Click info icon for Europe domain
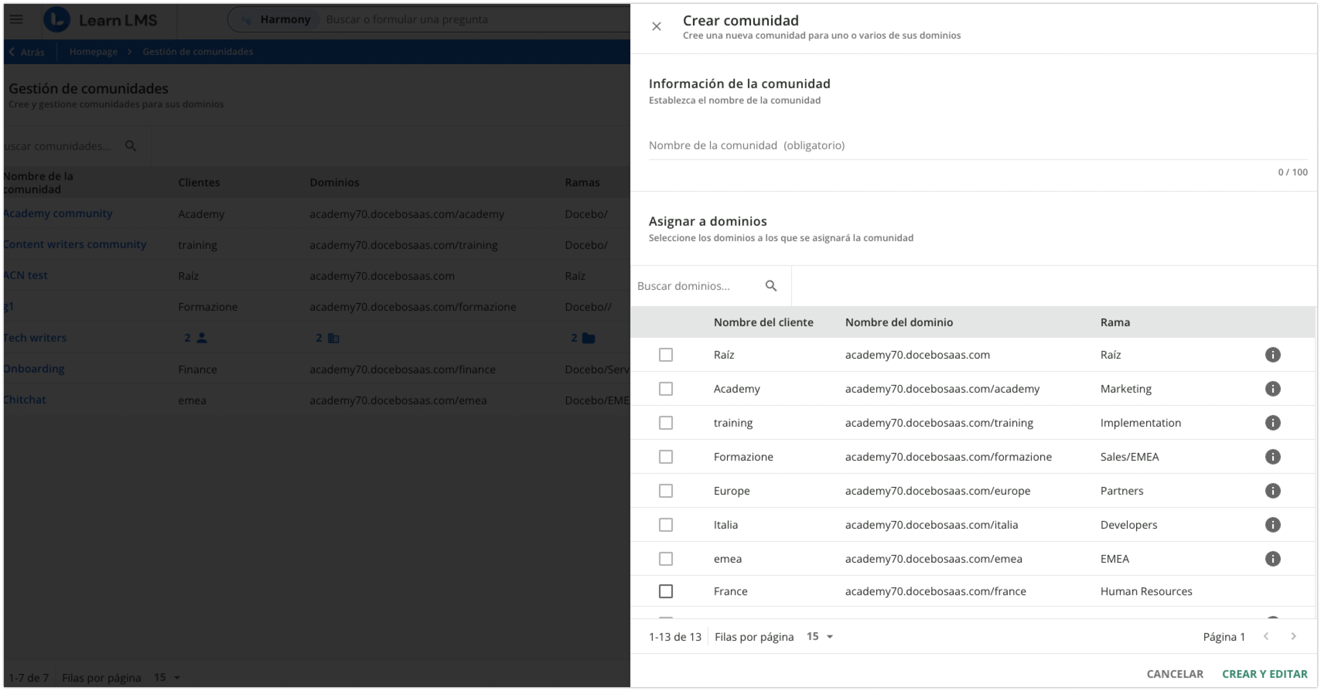 tap(1272, 490)
